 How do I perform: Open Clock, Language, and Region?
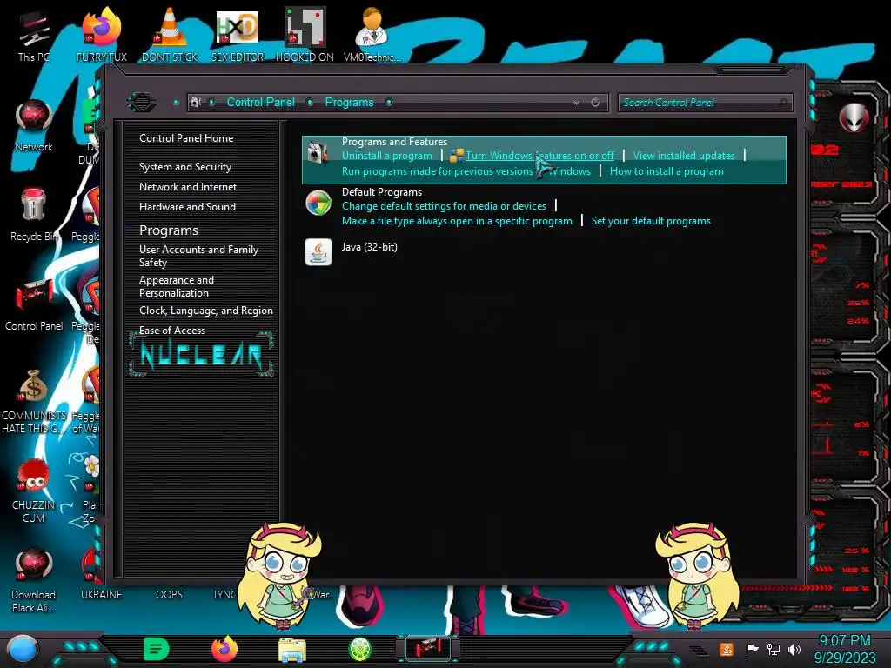tap(206, 311)
